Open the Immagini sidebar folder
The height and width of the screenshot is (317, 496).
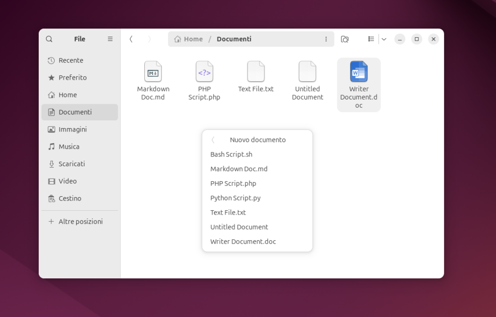(73, 129)
